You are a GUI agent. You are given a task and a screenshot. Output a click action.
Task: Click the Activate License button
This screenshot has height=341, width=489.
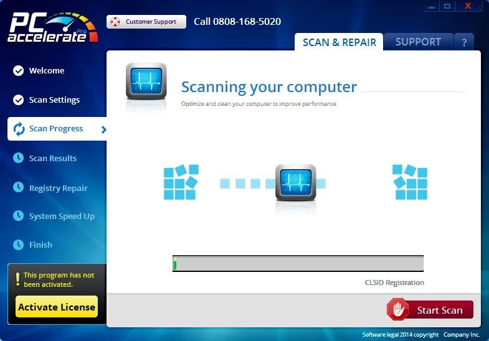(57, 307)
